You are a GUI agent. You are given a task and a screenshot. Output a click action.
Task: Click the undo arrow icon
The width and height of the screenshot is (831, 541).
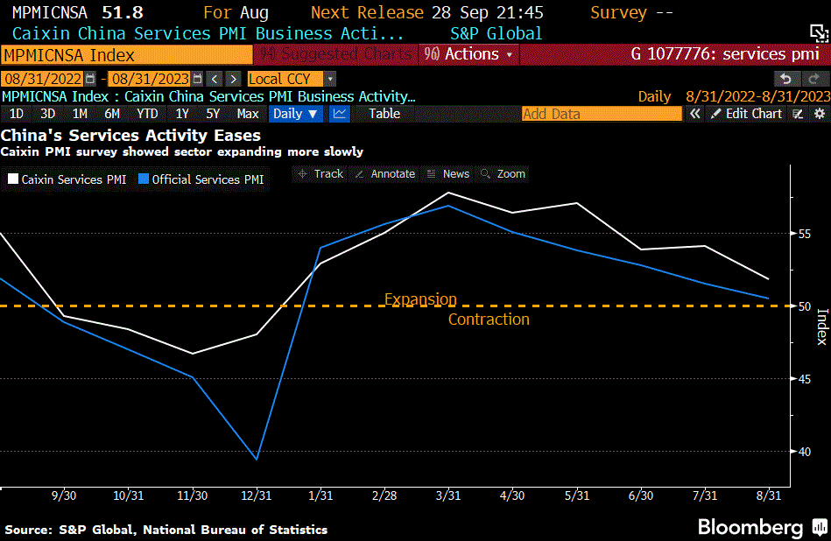[786, 79]
